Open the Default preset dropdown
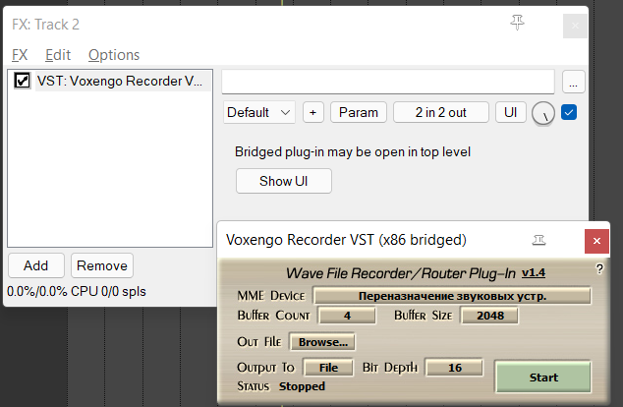623x407 pixels. tap(259, 112)
